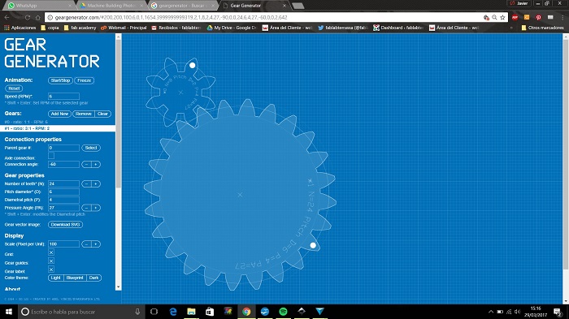Clear all gears
The image size is (569, 319).
102,114
